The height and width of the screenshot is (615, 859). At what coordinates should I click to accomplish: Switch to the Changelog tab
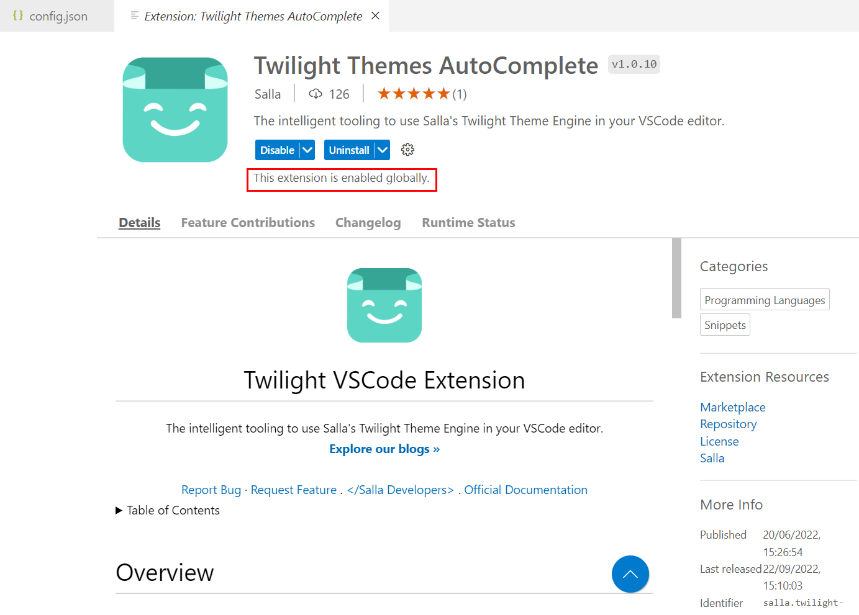[x=368, y=222]
